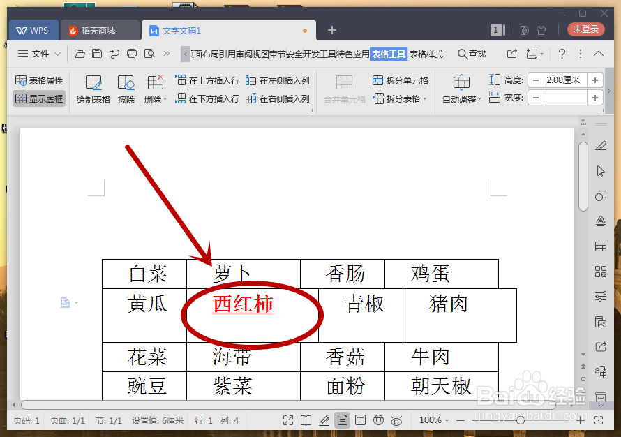Toggle 显示虚框 (show gridlines) option
Screen dimensions: 621x437
39,98
